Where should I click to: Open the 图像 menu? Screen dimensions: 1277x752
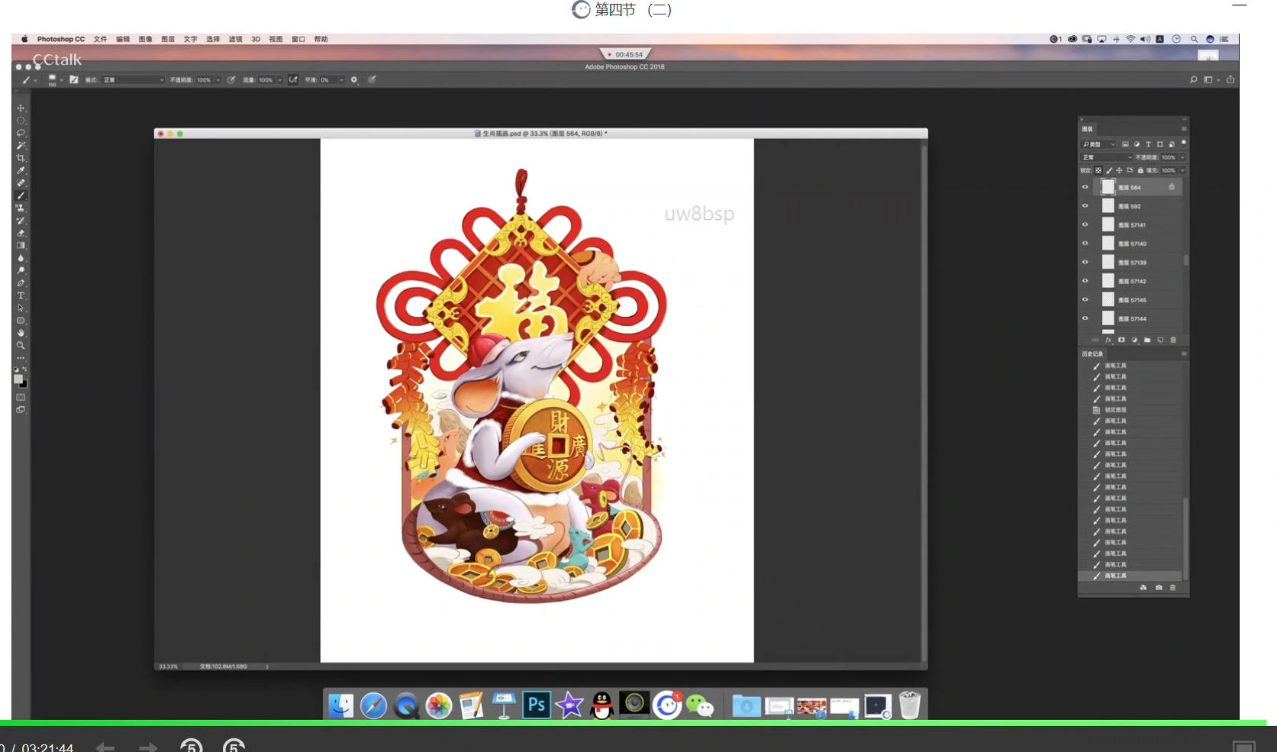click(x=145, y=39)
